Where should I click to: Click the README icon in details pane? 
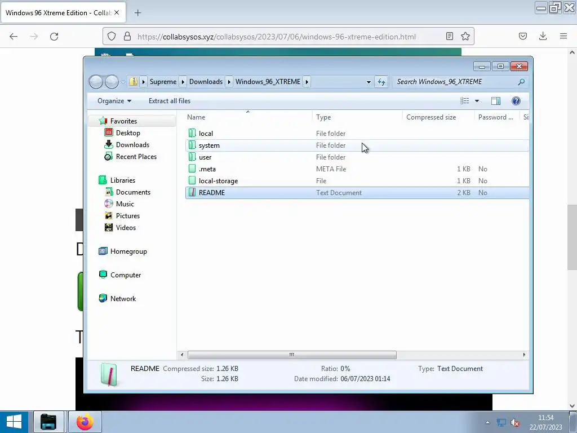pos(109,374)
